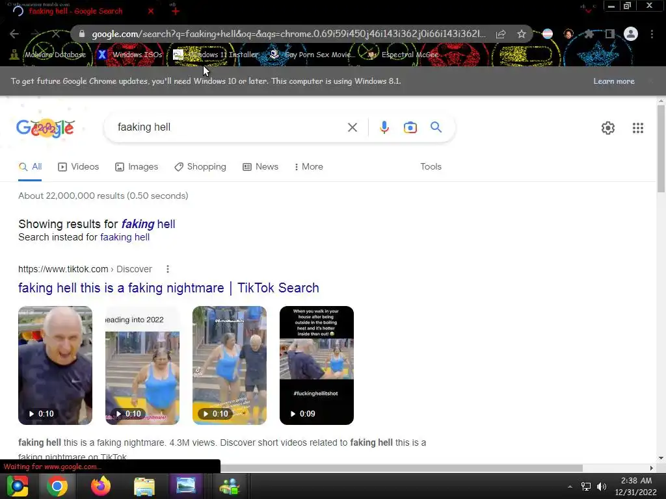Open the network tray icon
The width and height of the screenshot is (666, 499).
586,486
